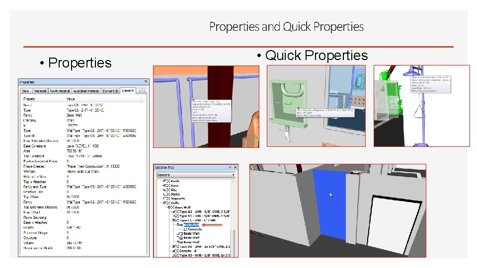Select Walls node in the Selection Tree
This screenshot has height=268, width=477.
tap(175, 203)
